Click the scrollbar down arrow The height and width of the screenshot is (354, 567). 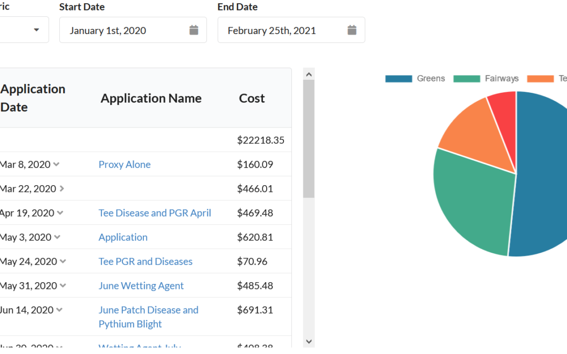[309, 341]
